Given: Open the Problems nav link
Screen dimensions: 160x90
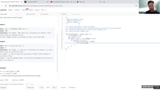Looking at the screenshot, I should 17,10.
